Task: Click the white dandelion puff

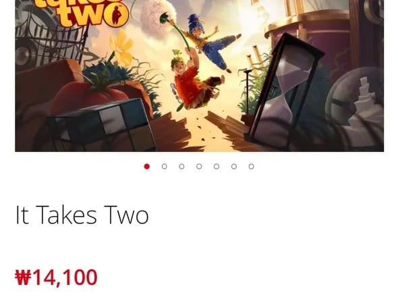Action: coord(157,16)
